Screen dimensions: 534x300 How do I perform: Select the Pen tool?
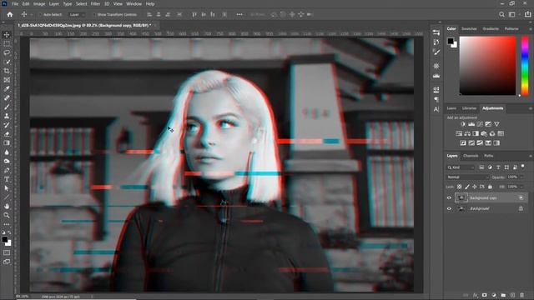tap(7, 170)
